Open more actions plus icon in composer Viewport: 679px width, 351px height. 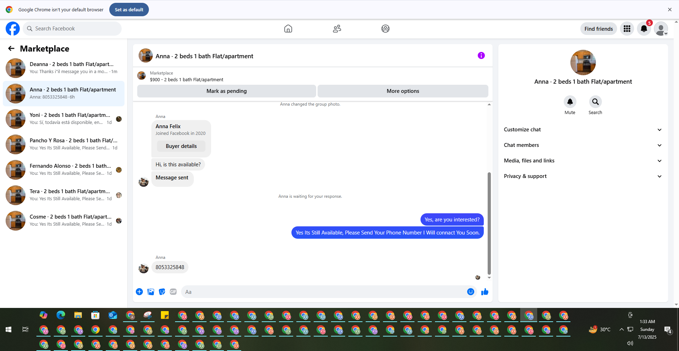click(x=139, y=292)
